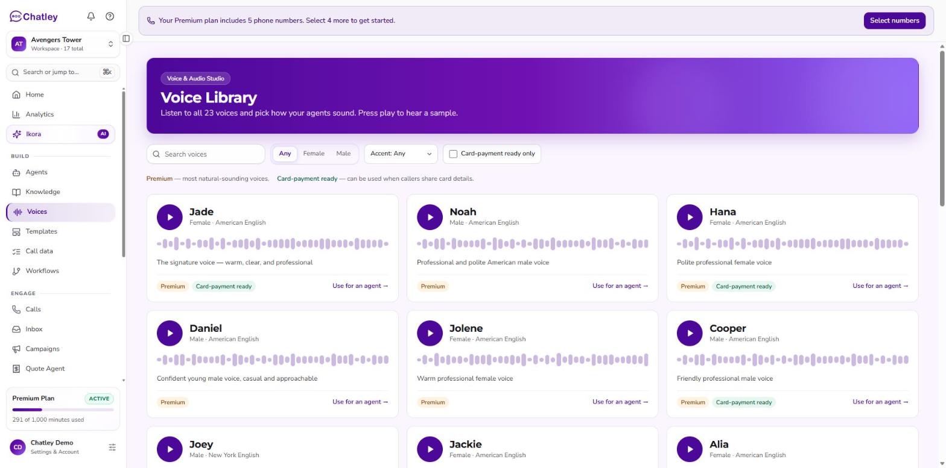Click the Analytics chart icon
Image resolution: width=946 pixels, height=468 pixels.
tap(16, 114)
